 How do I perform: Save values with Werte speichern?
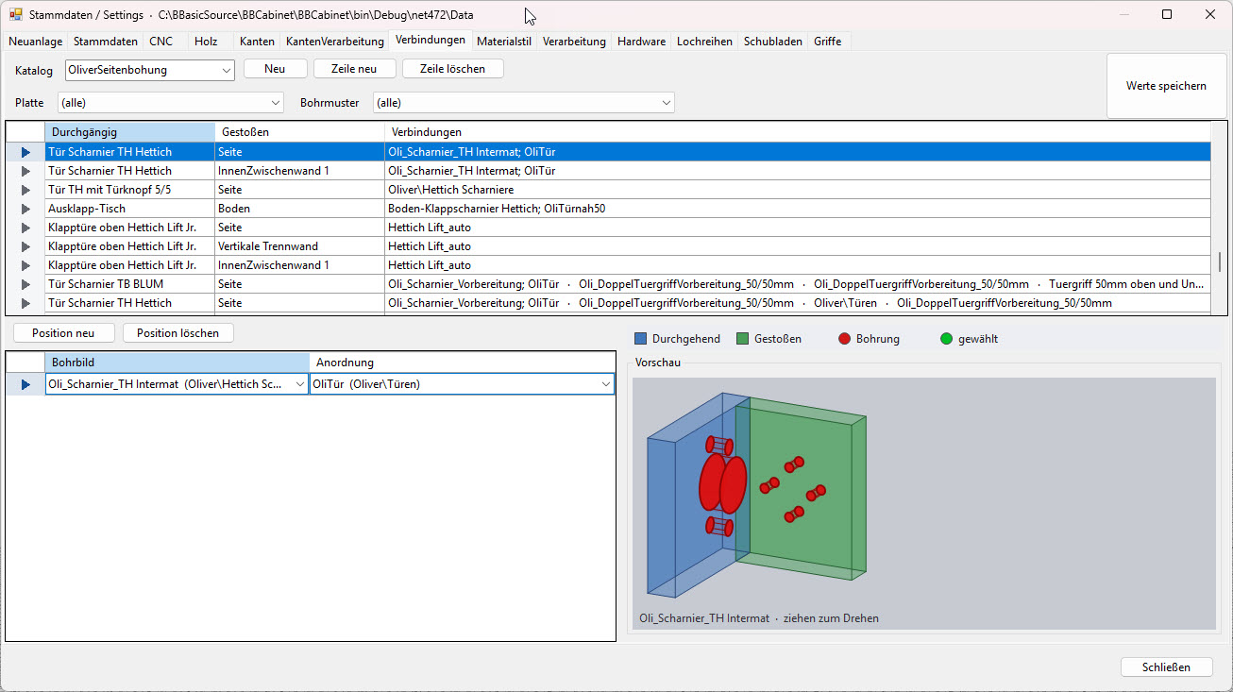[1166, 86]
